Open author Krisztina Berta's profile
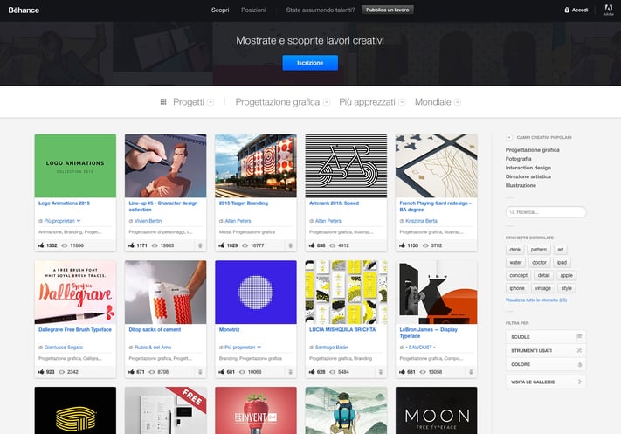 point(421,221)
